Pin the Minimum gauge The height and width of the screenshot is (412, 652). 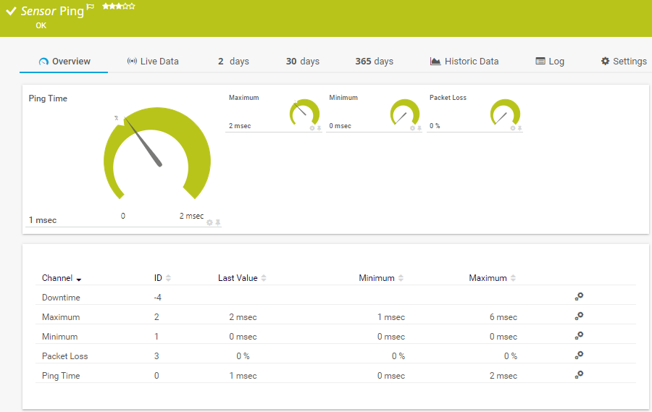coord(419,128)
